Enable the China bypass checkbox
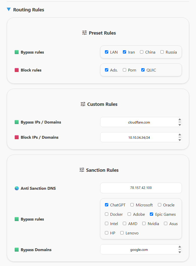 [x=142, y=52]
